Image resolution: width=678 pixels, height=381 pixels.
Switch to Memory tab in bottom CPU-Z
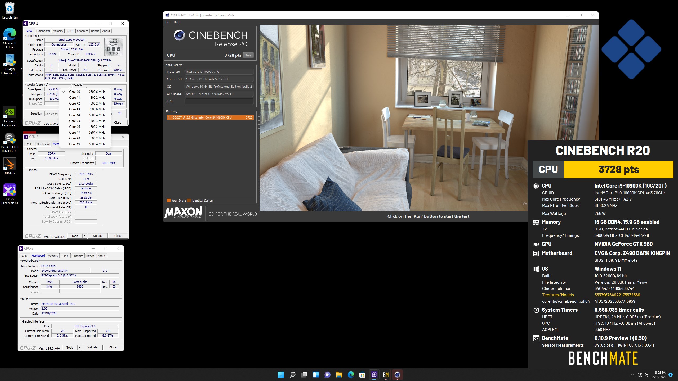click(x=53, y=256)
